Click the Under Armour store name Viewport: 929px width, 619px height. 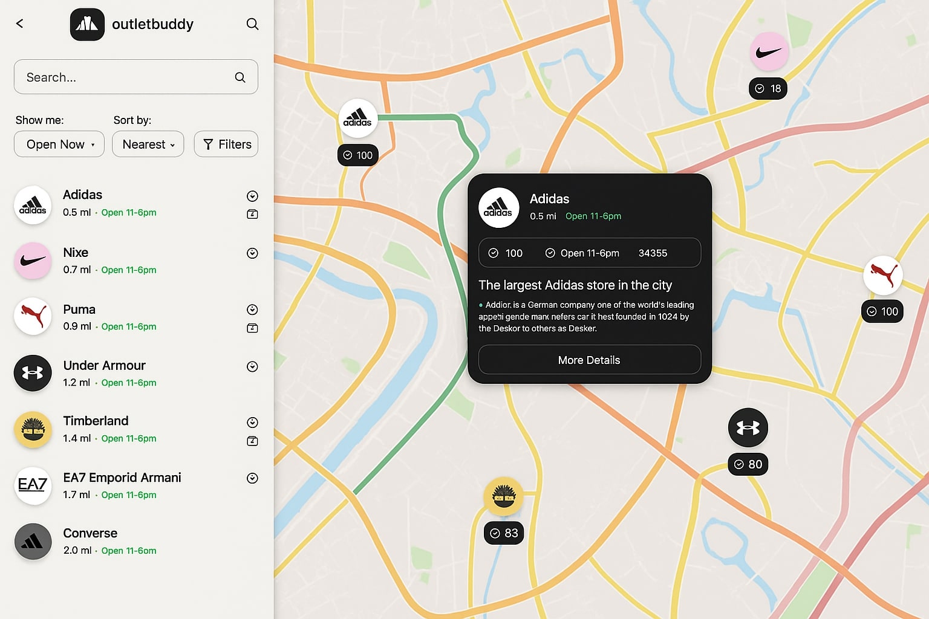point(105,366)
